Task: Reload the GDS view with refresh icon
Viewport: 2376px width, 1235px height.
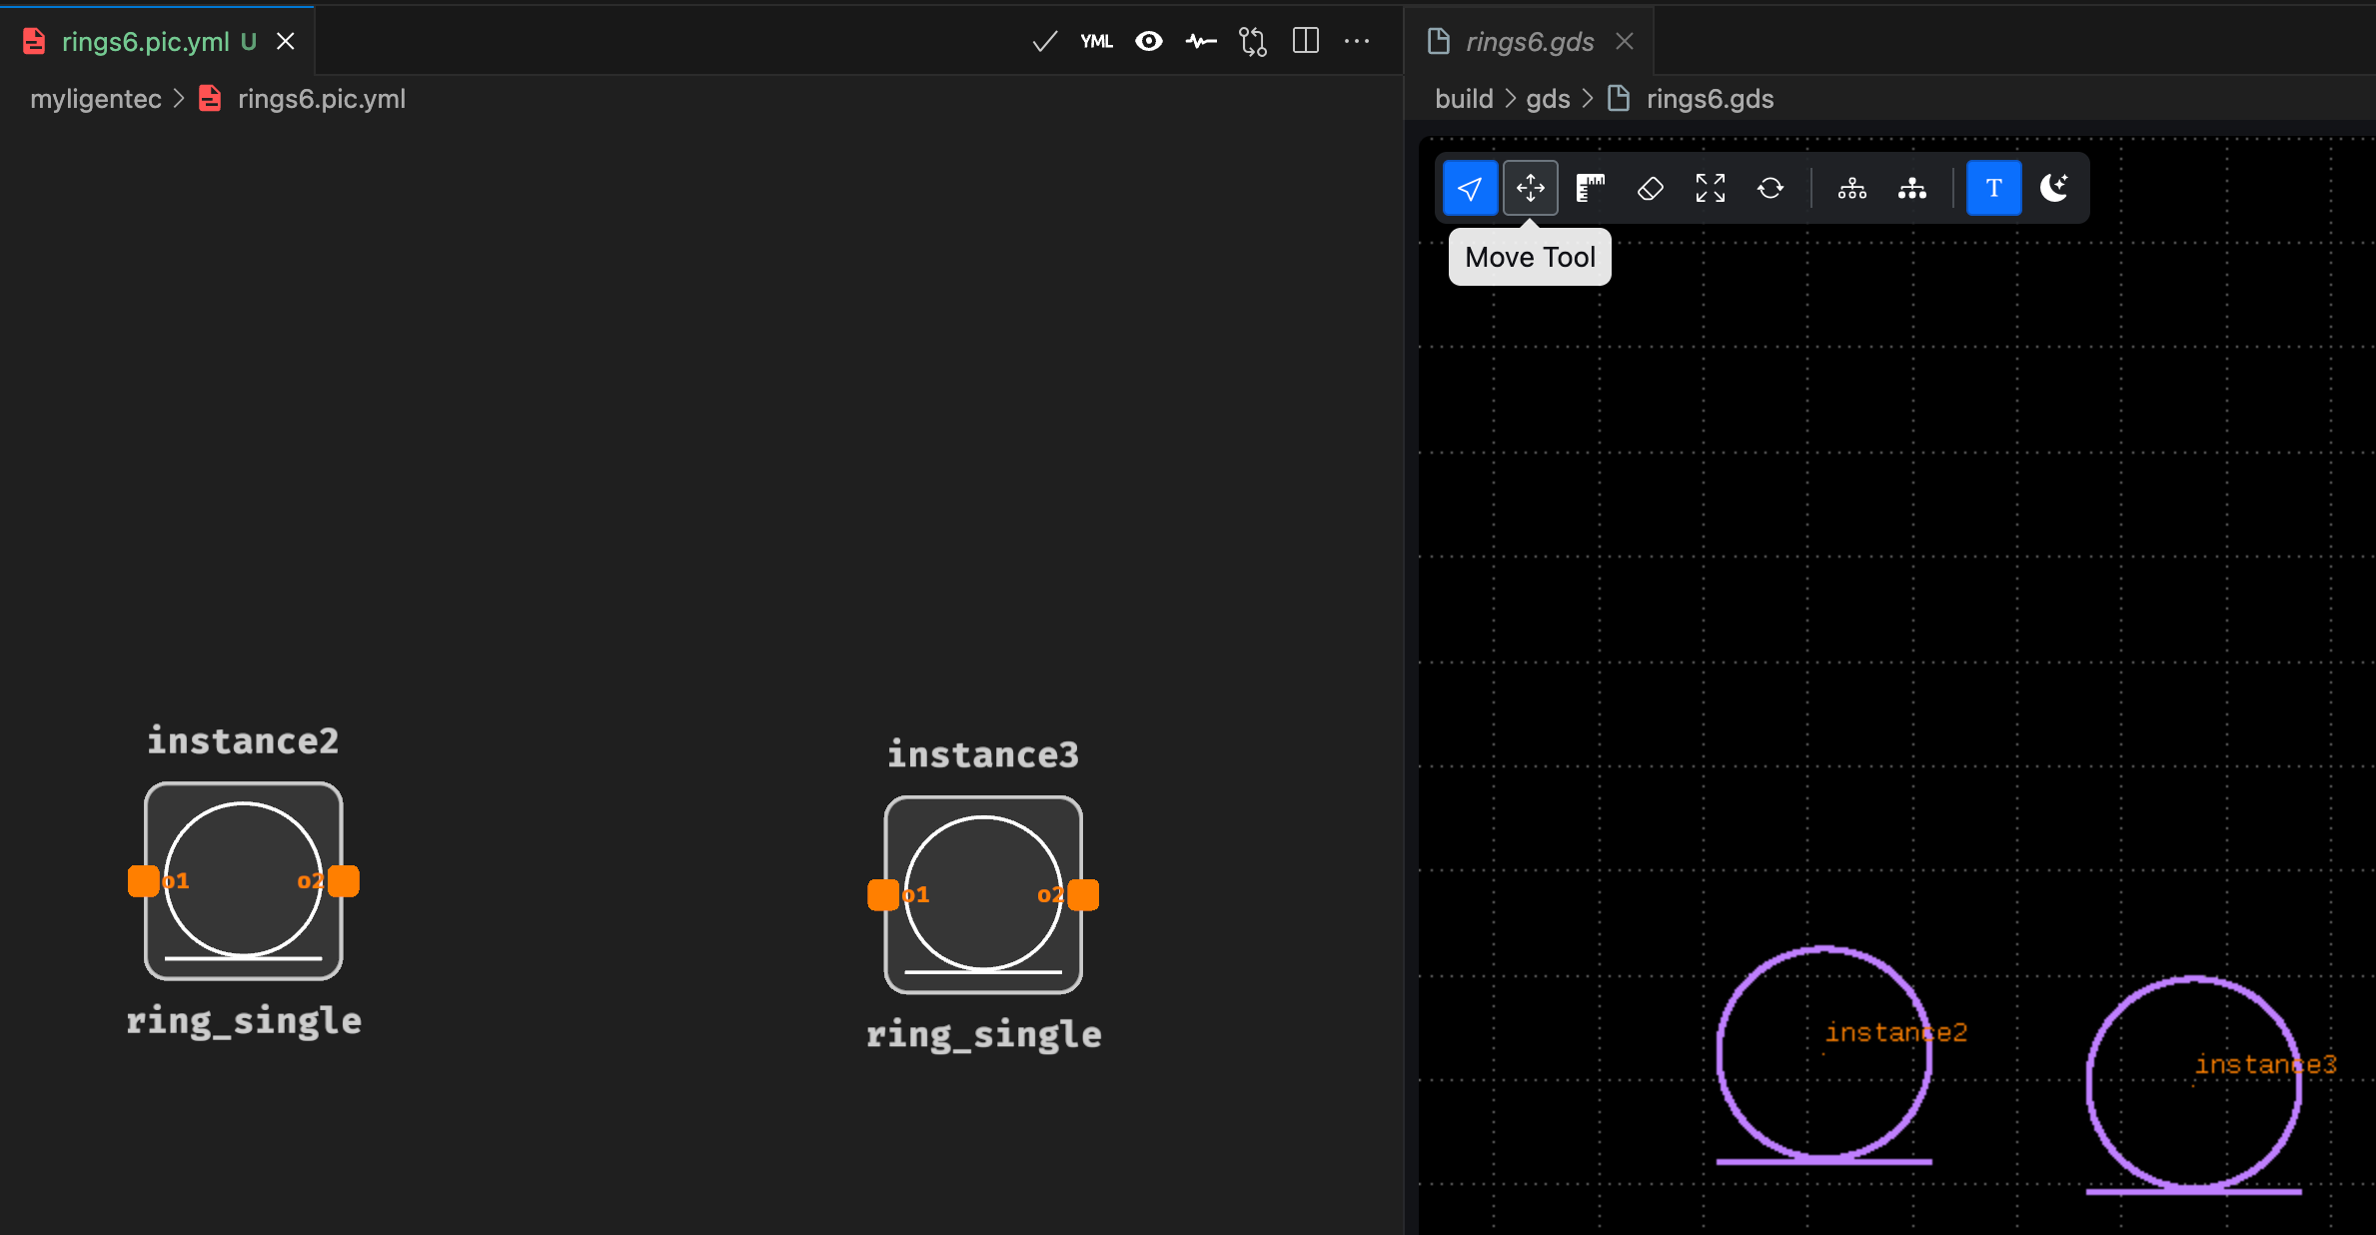Action: (1770, 188)
